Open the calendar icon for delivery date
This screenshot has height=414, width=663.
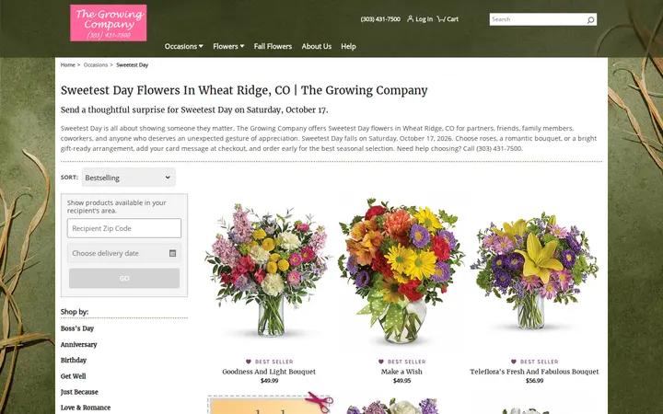click(172, 253)
